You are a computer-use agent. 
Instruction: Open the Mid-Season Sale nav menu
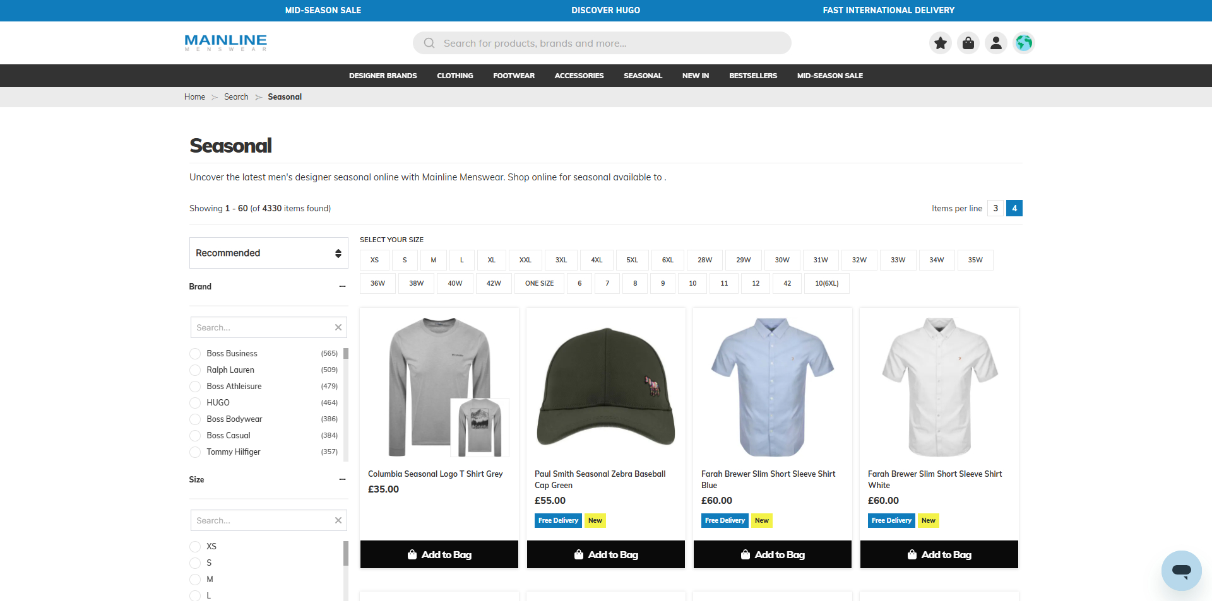tap(830, 76)
